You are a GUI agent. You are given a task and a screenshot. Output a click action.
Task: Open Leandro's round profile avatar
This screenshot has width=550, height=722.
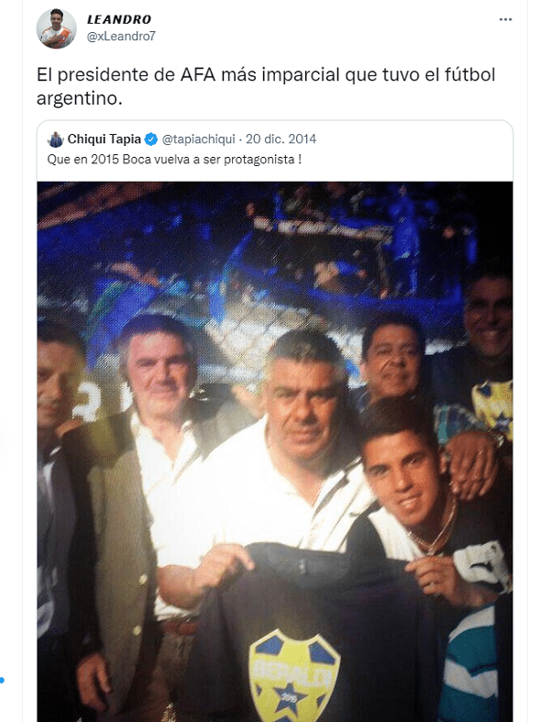tap(57, 28)
